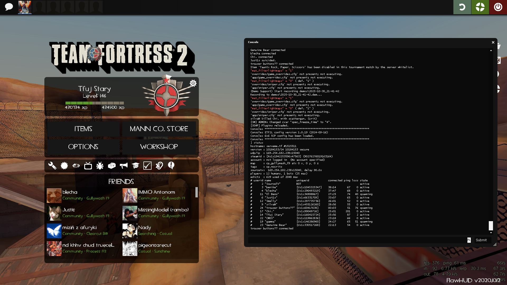Viewport: 507px width, 285px height.
Task: Click the eye spectate icon
Action: pos(76,166)
